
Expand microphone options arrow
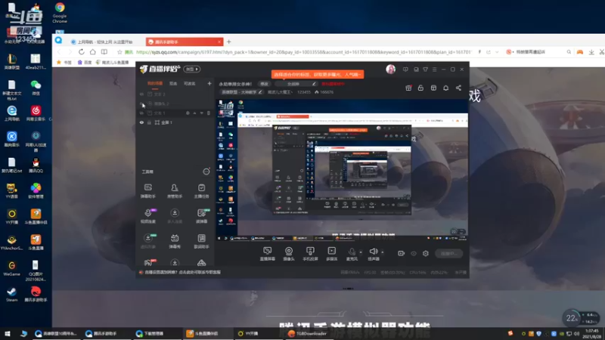tap(361, 252)
